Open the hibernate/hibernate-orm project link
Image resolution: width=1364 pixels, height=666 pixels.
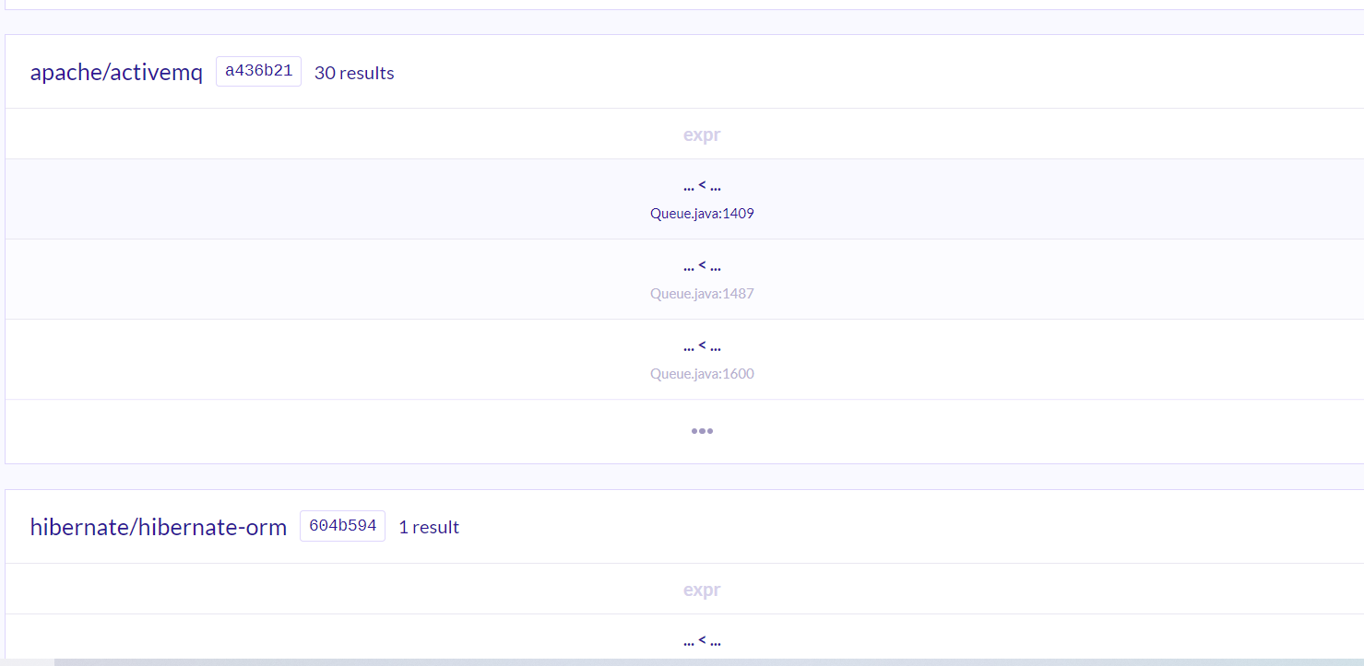pos(159,528)
